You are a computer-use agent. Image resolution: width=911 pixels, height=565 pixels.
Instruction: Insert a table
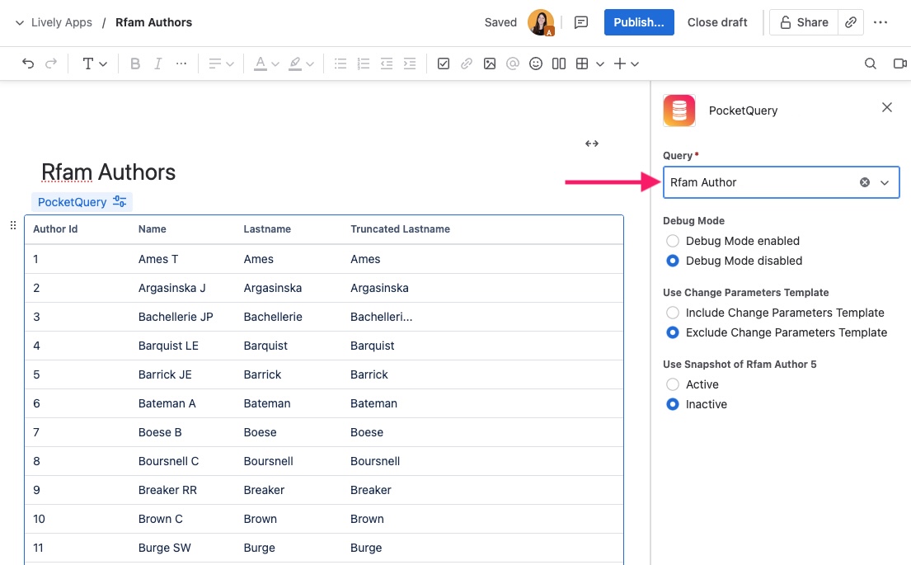[582, 64]
